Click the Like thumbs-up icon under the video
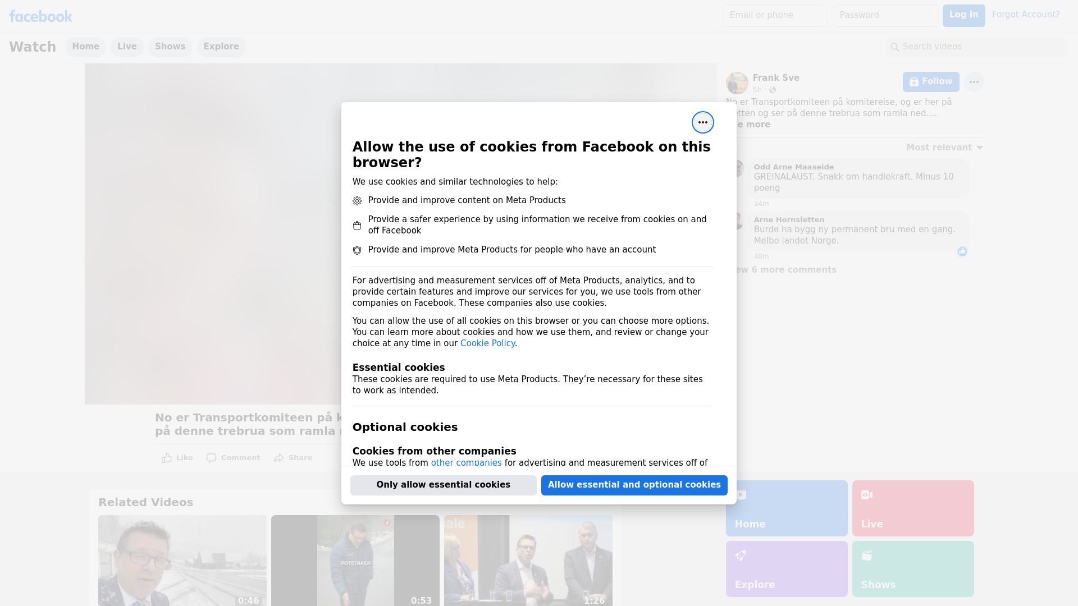 [x=167, y=458]
